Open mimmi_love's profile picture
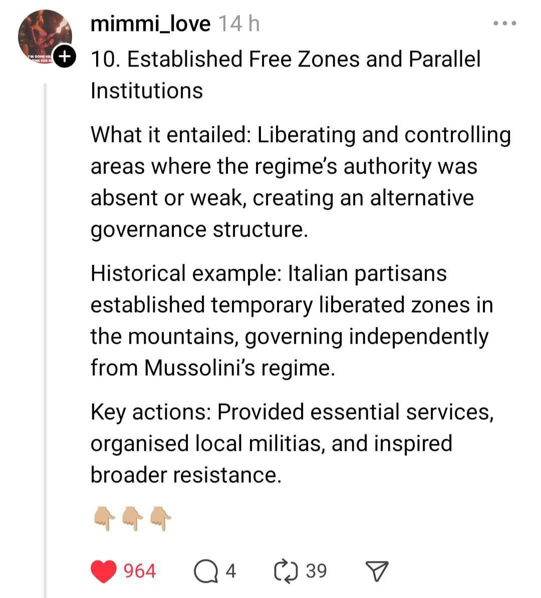 click(x=44, y=35)
